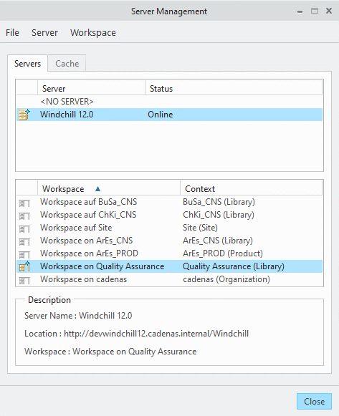The height and width of the screenshot is (416, 339).
Task: Click the icon beside Workspace auf BuSa_CNS
Action: coord(24,203)
